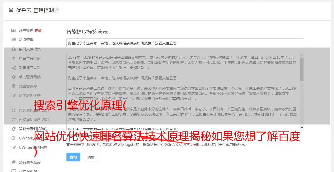Click the refresh icon beside 智能伪原创[AI版]
This screenshot has width=334, height=172.
pyautogui.click(x=13, y=129)
